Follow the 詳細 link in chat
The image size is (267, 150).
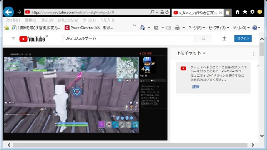click(196, 87)
